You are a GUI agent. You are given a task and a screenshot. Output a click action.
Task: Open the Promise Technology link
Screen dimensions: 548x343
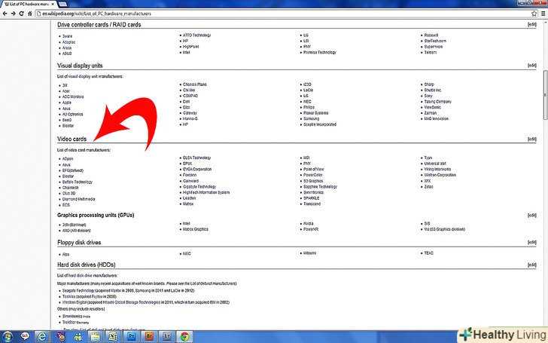319,53
